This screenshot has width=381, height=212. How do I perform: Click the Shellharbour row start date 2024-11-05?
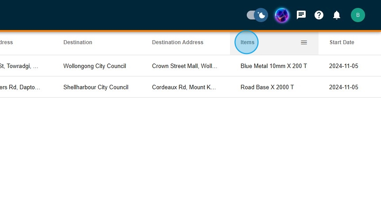click(x=343, y=87)
